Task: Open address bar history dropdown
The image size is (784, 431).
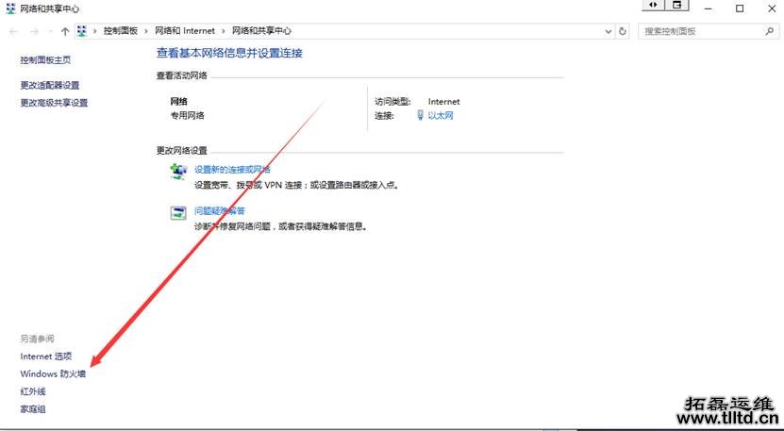Action: pyautogui.click(x=609, y=31)
